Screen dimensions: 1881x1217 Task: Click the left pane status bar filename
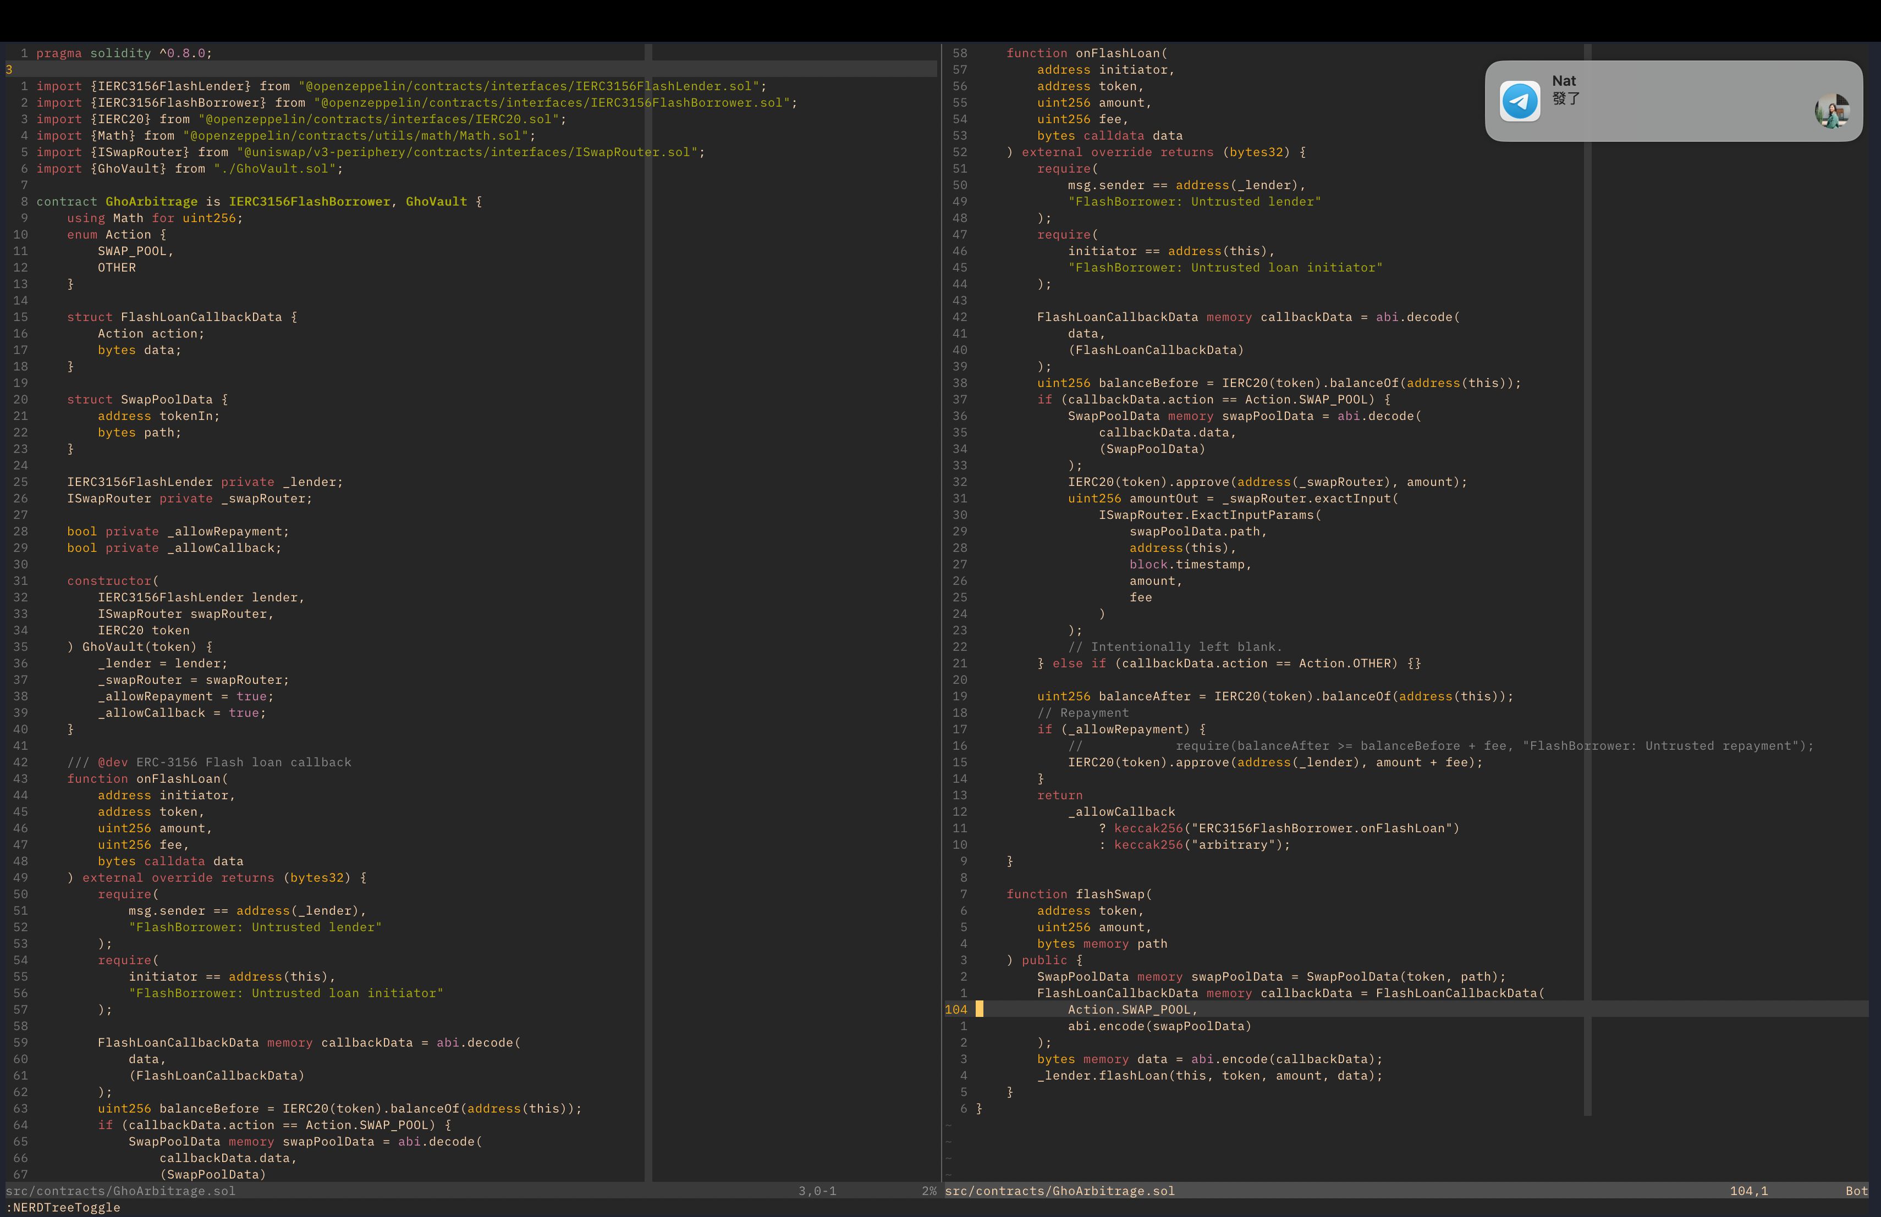pos(120,1191)
